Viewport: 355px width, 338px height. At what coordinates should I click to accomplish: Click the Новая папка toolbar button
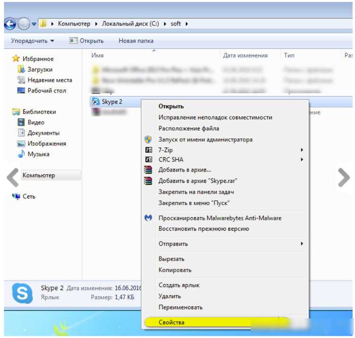[x=136, y=41]
